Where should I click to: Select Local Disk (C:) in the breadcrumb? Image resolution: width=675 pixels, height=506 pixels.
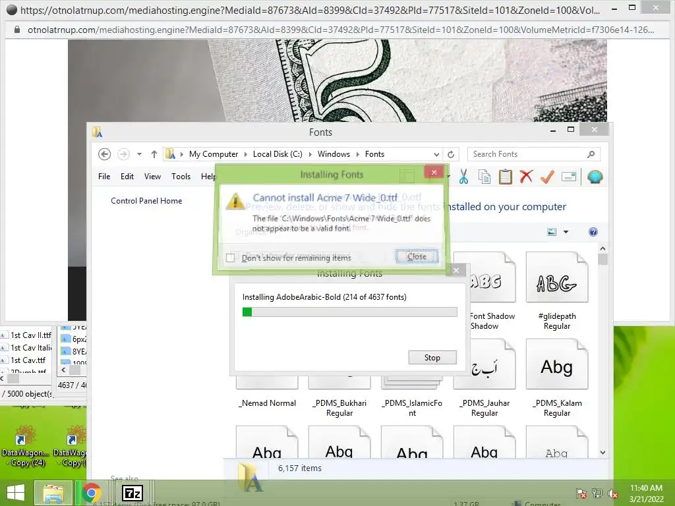pos(278,154)
